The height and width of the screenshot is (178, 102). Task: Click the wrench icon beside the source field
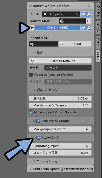point(89,14)
